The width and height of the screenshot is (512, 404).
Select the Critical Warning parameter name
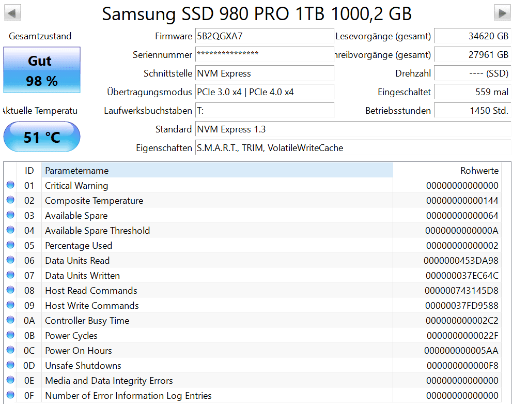point(76,186)
